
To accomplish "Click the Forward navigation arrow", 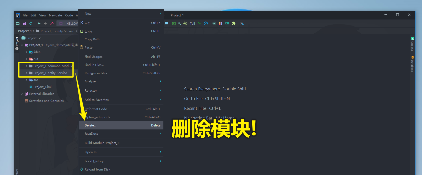I will click(45, 23).
